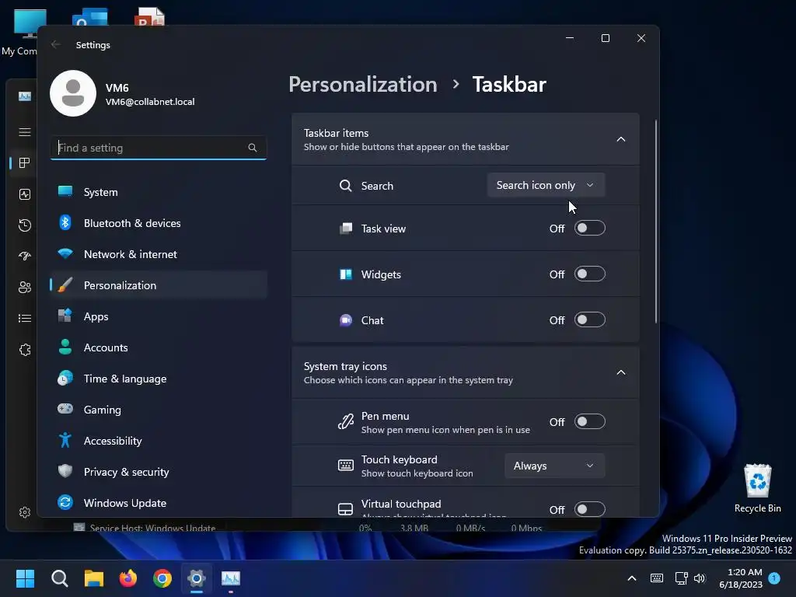Open Task Manager Processes tab icon
The width and height of the screenshot is (796, 597).
coord(24,163)
